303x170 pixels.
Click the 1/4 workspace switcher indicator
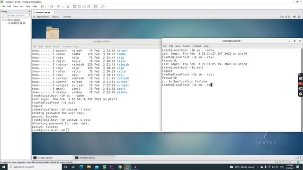point(299,157)
